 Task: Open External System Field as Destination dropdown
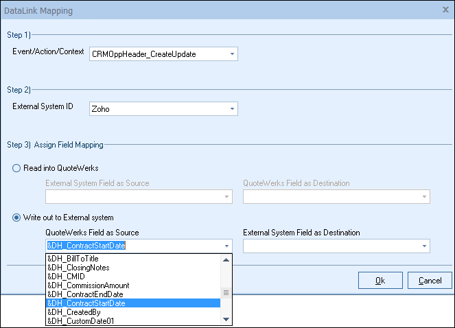pos(424,246)
